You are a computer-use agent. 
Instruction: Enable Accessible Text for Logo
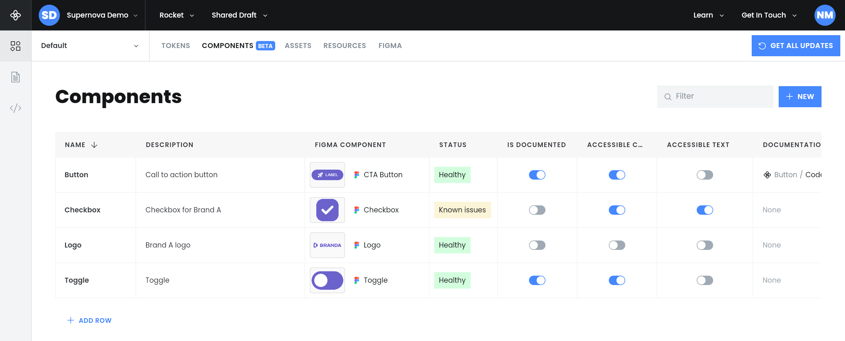pyautogui.click(x=704, y=245)
